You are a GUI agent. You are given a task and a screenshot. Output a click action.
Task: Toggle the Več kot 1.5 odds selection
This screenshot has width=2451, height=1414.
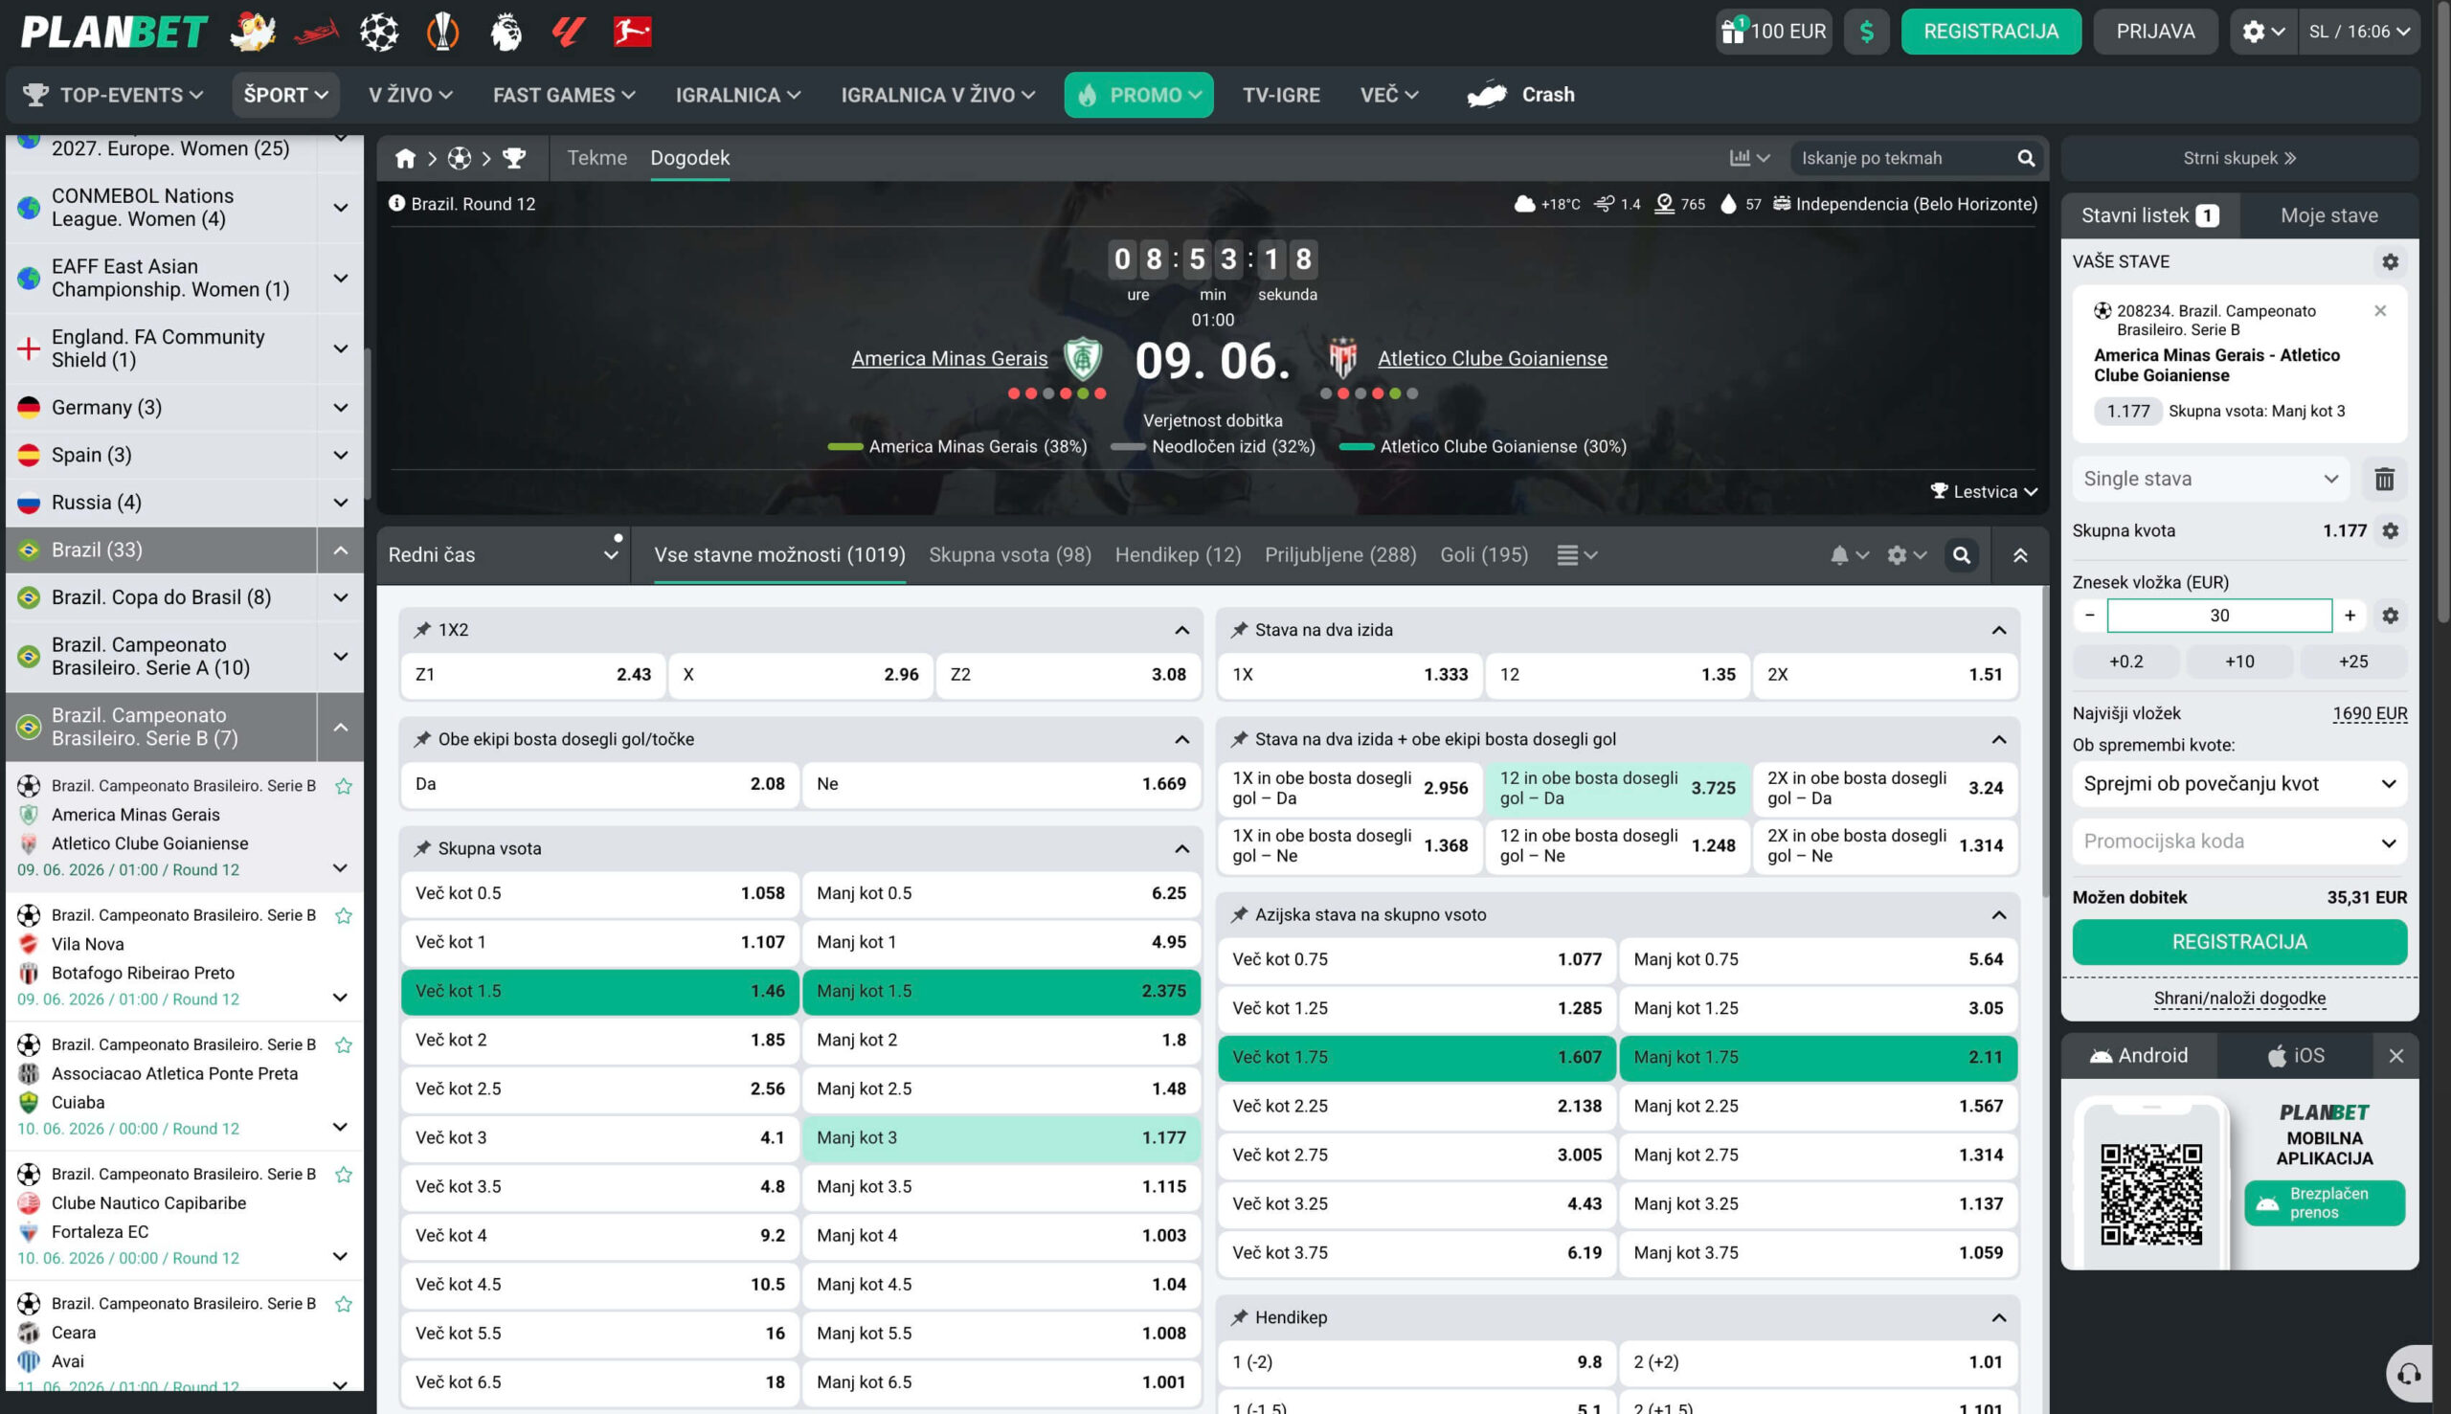(x=600, y=992)
